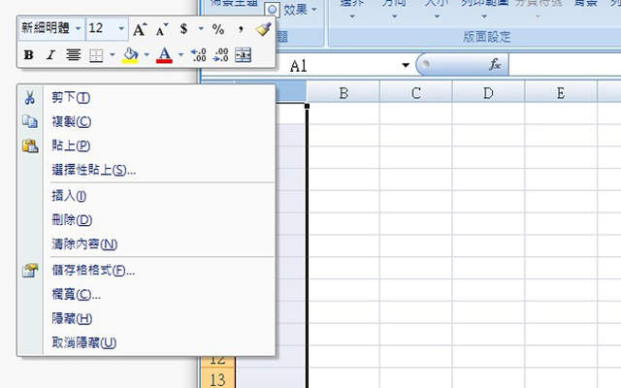The height and width of the screenshot is (388, 621).
Task: Click the Decrease Decimal icon
Action: click(220, 55)
